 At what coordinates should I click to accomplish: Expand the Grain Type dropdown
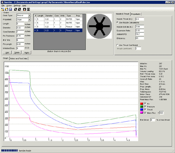pyautogui.click(x=30, y=16)
